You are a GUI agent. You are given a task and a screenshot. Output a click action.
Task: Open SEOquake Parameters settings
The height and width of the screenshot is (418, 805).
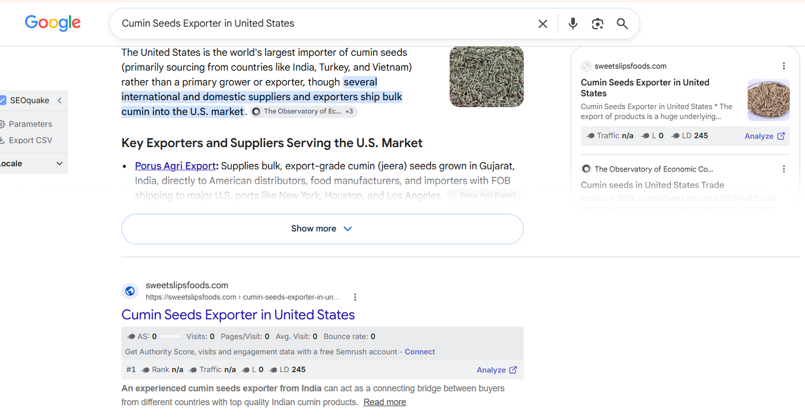(x=26, y=124)
